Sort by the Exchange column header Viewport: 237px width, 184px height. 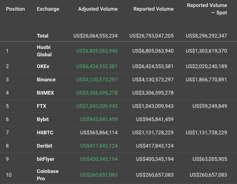click(48, 9)
